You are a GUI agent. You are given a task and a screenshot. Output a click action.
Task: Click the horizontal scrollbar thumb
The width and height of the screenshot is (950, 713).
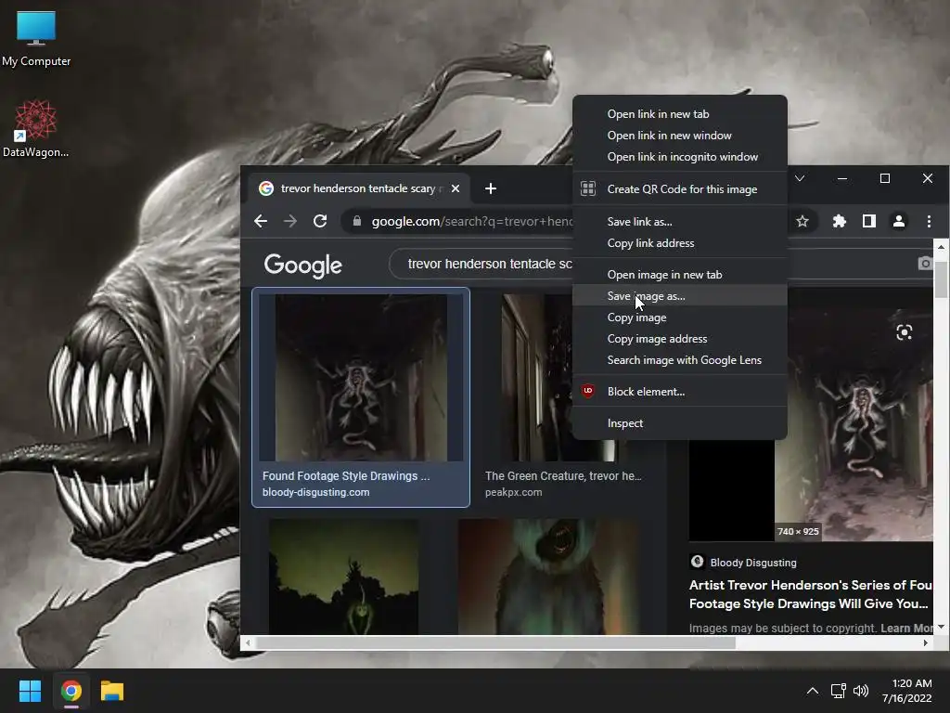495,642
